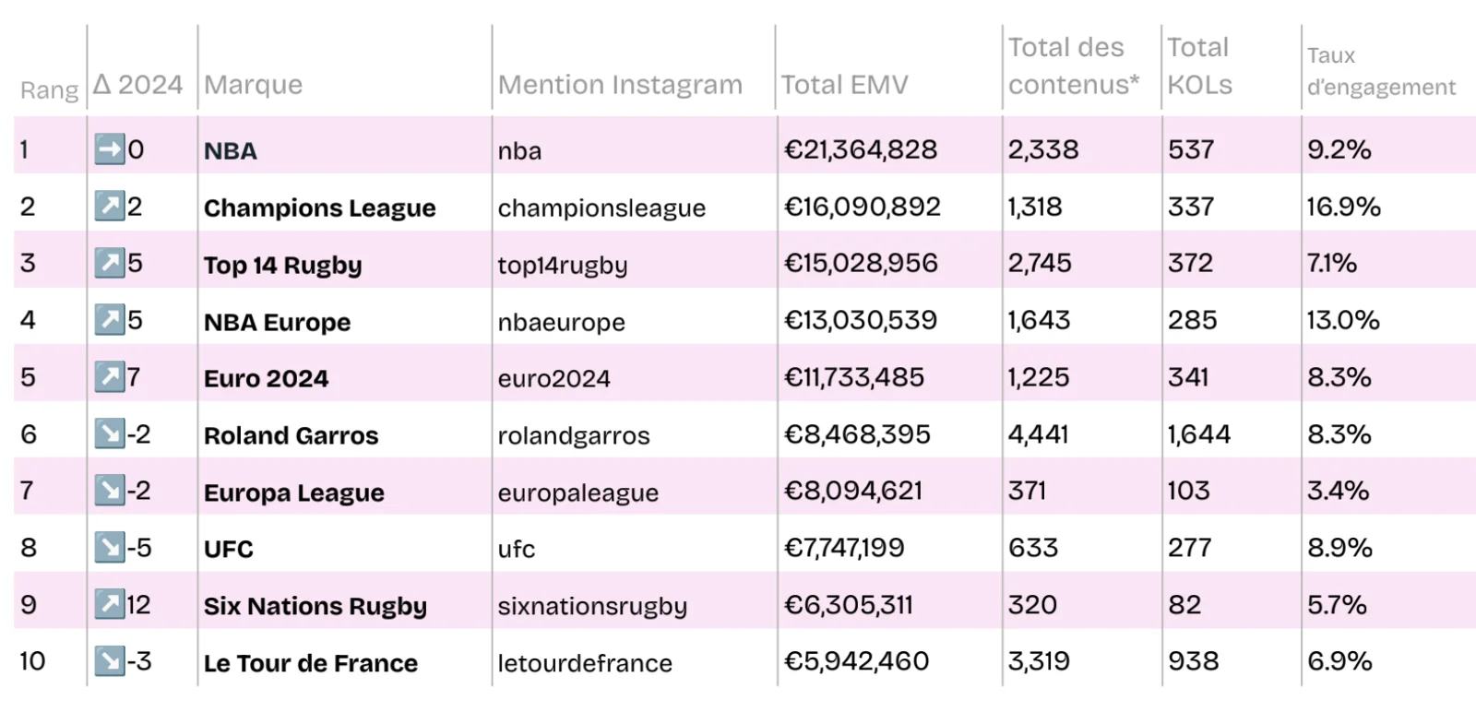Click the rolandgarros Instagram mention
Viewport: 1476px width, 712px height.
coord(574,435)
